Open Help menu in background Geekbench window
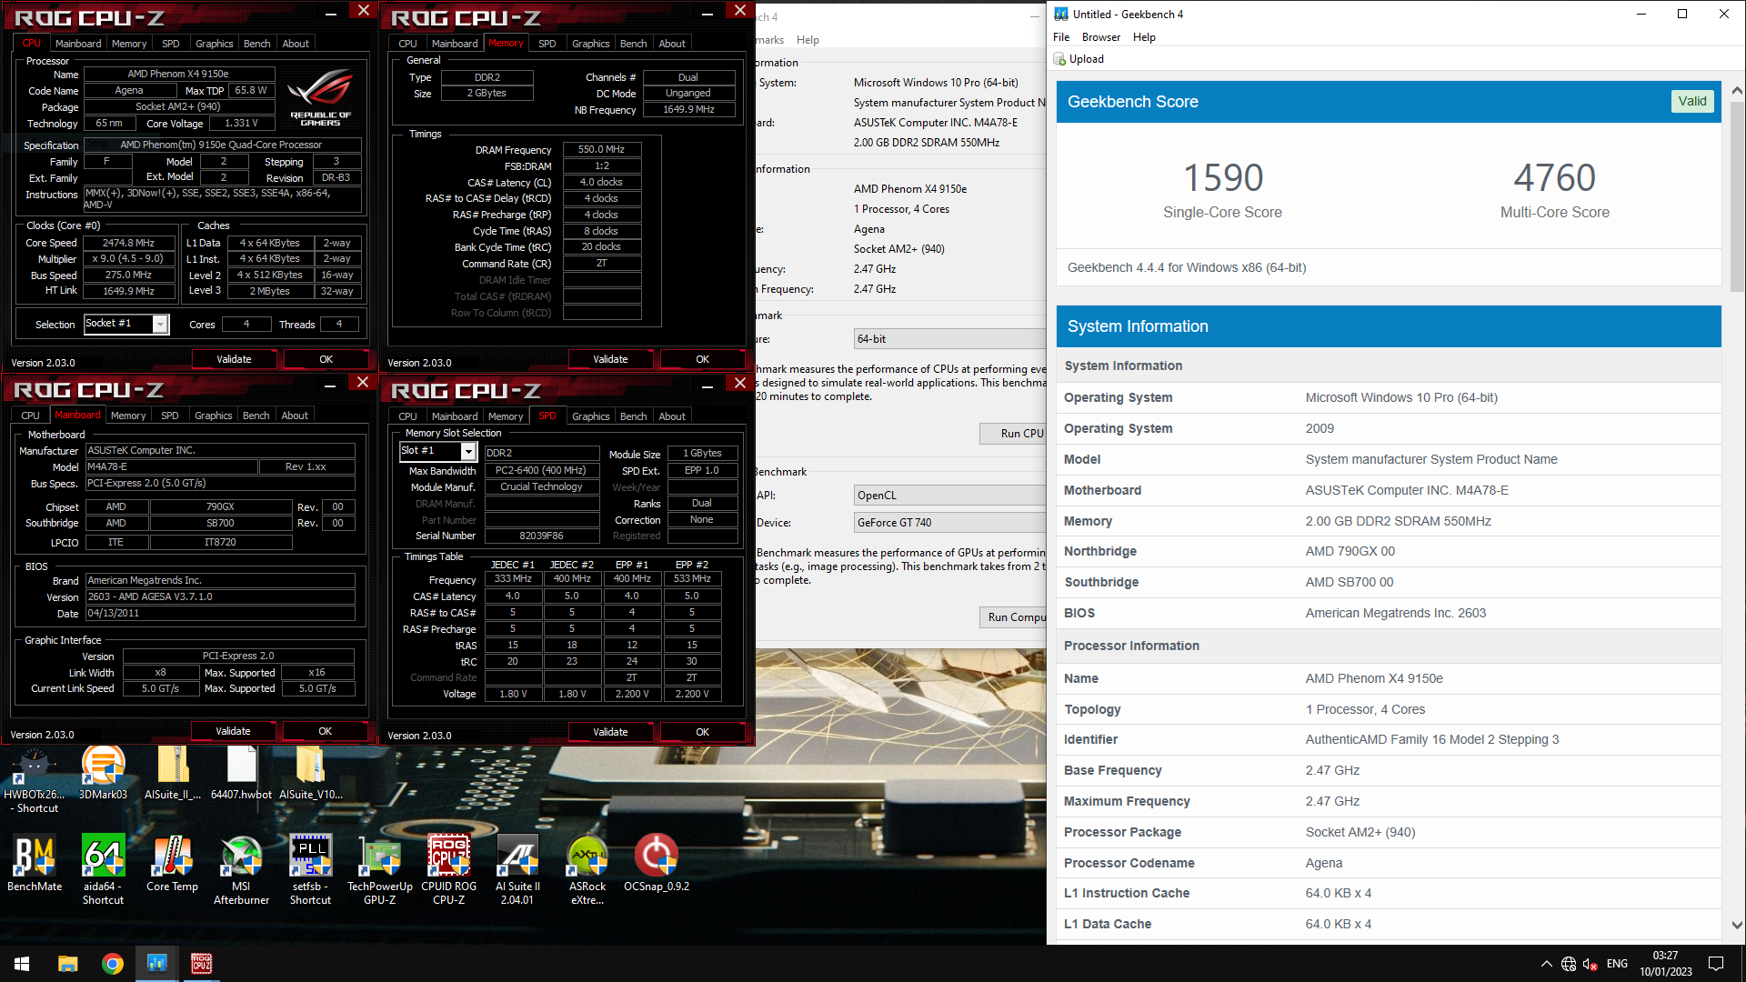 click(x=808, y=40)
